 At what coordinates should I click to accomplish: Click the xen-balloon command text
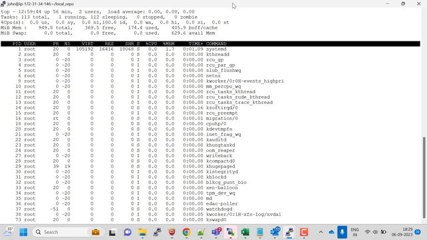click(x=222, y=188)
